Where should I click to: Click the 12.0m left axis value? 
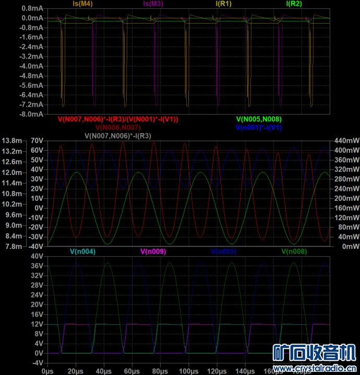(12, 173)
